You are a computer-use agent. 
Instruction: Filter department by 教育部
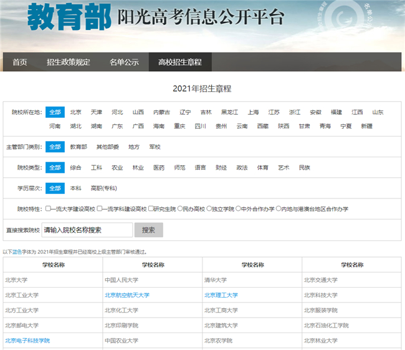pyautogui.click(x=79, y=147)
